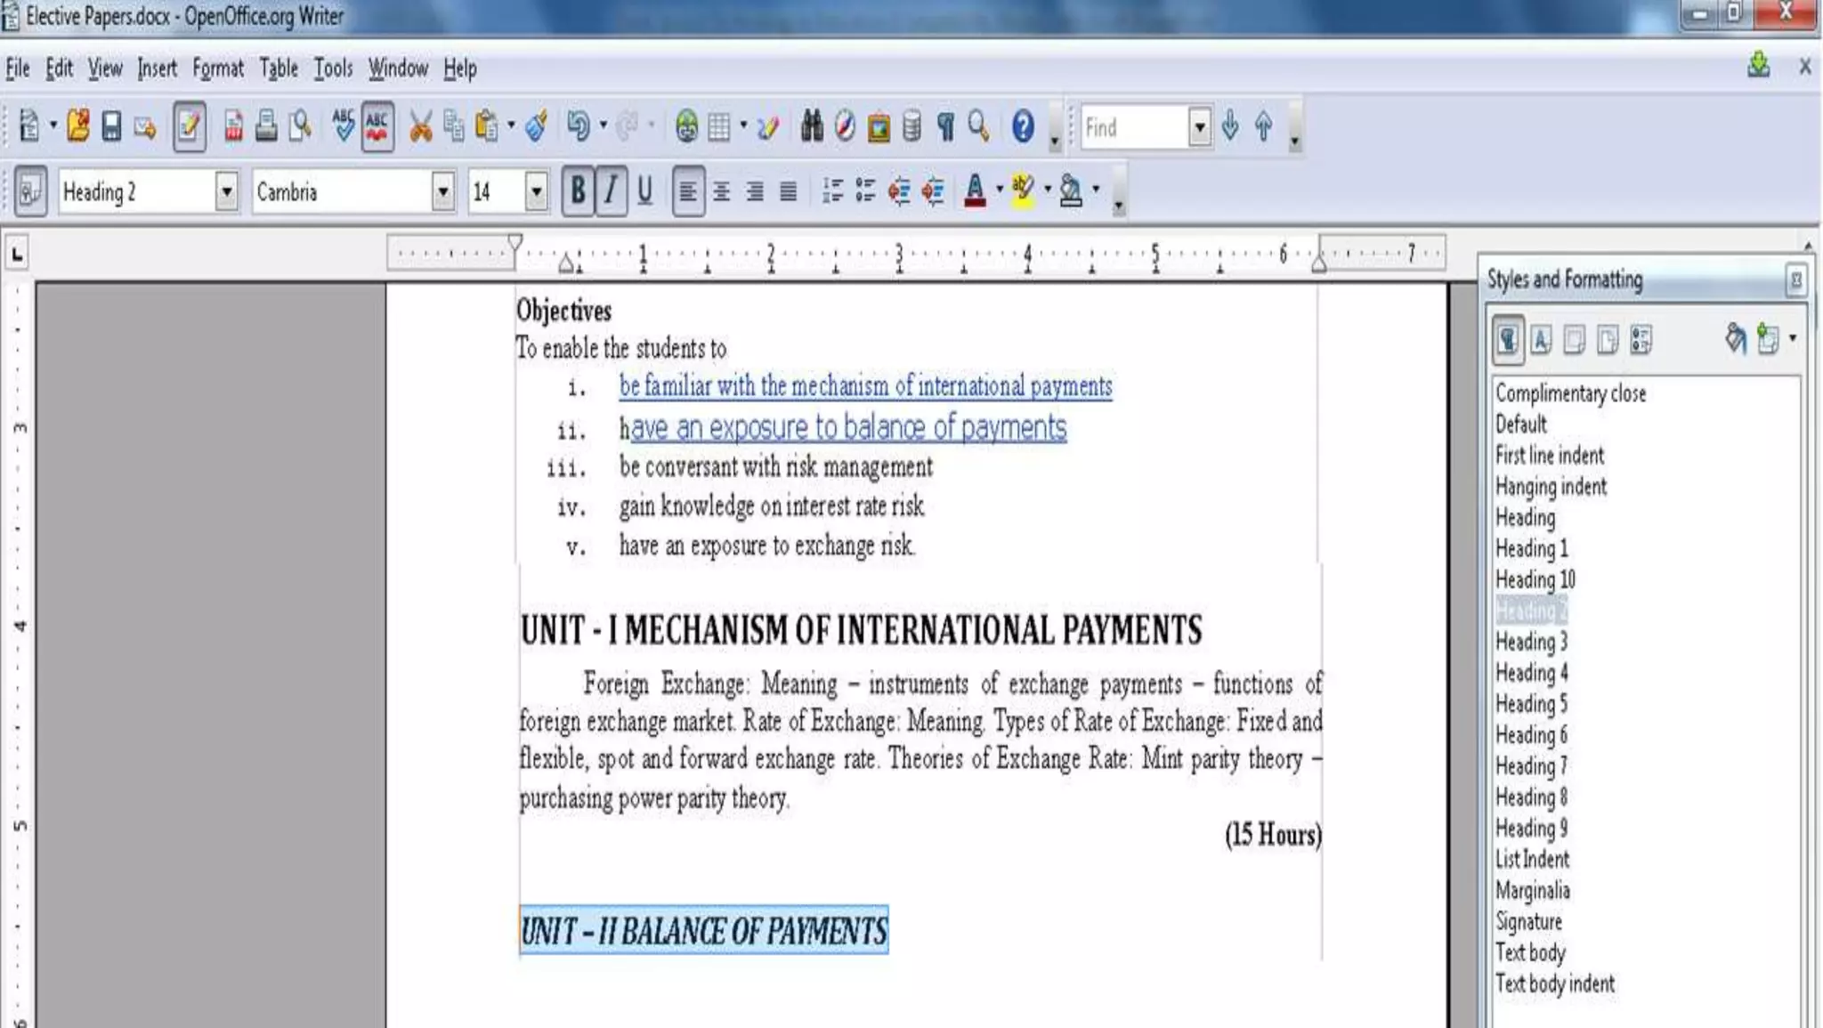Toggle Bold formatting button
The image size is (1823, 1028).
578,190
